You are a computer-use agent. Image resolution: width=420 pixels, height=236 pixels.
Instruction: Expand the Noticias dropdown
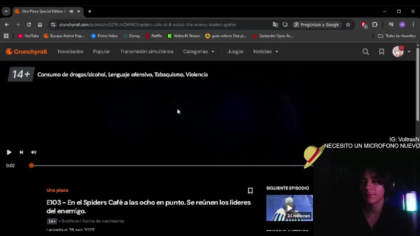[266, 51]
